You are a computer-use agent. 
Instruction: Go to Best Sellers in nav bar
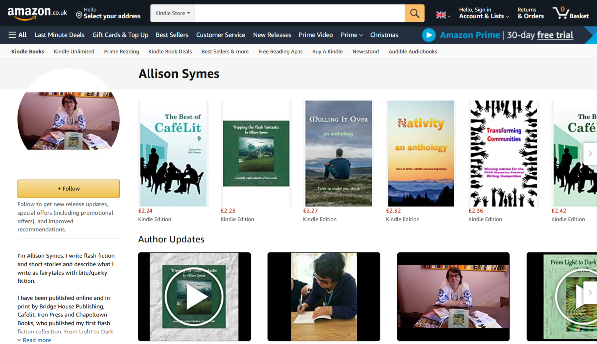(x=172, y=35)
